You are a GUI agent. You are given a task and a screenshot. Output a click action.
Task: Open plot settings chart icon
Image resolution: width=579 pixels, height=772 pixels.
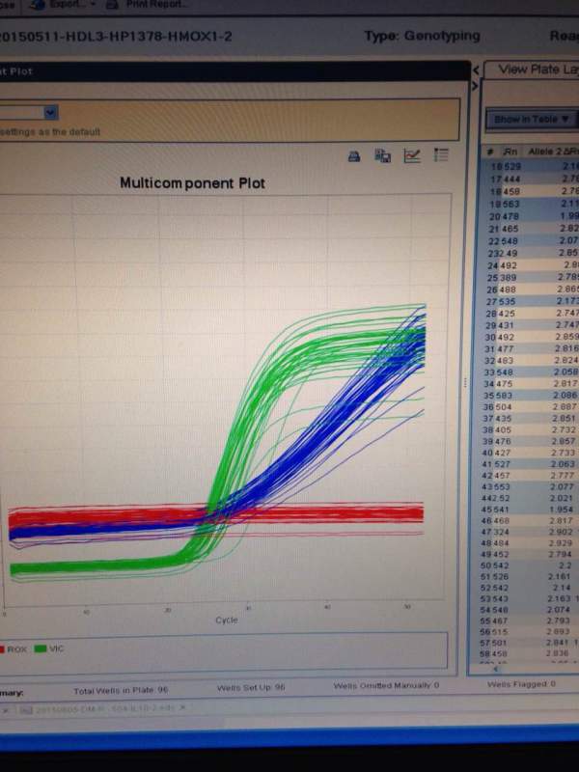tap(412, 155)
